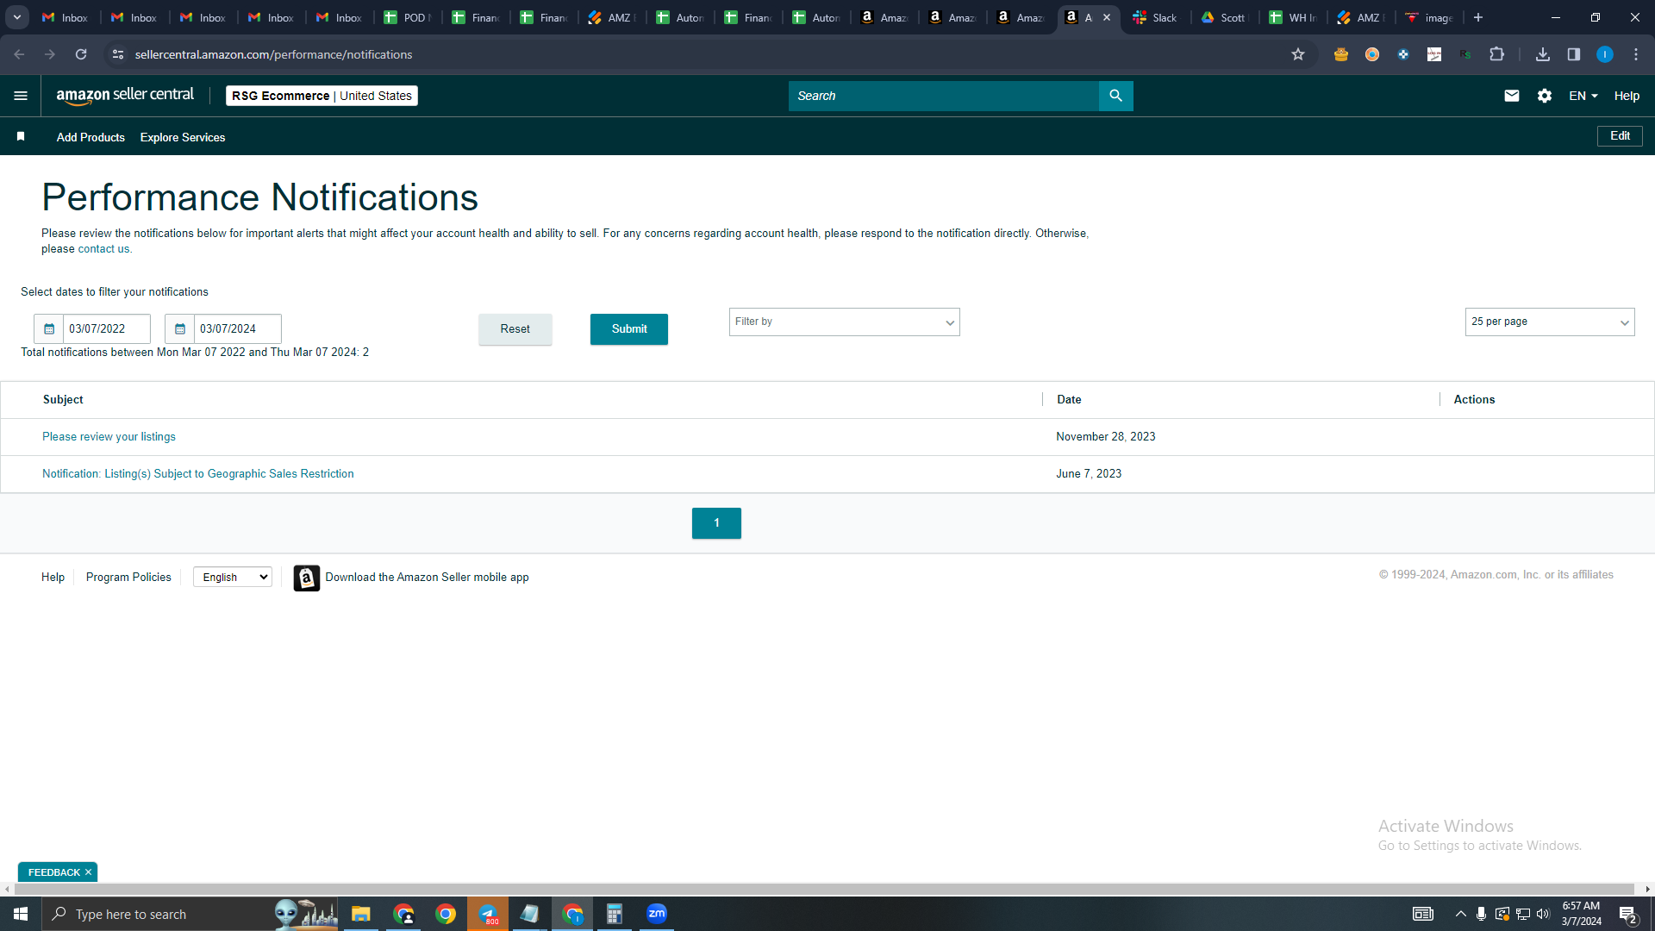Open the EN language dropdown
1655x931 pixels.
click(1583, 96)
